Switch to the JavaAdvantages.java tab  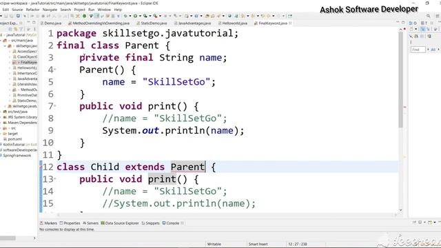point(193,23)
